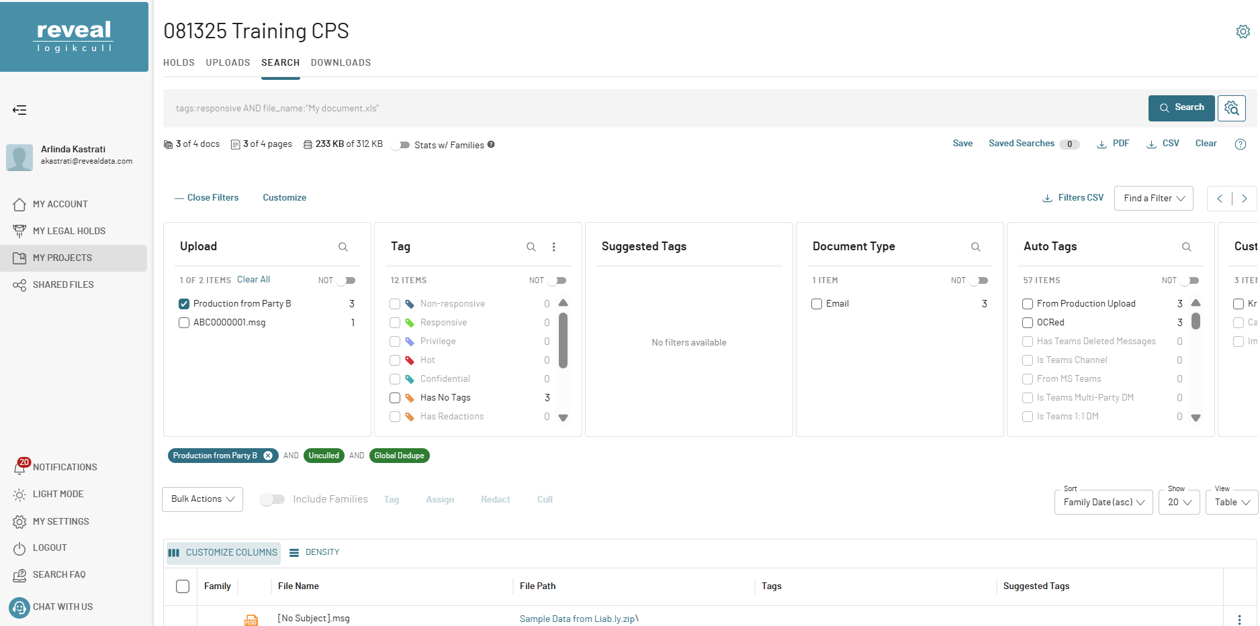Download results as PDF
The height and width of the screenshot is (626, 1260).
pyautogui.click(x=1113, y=144)
